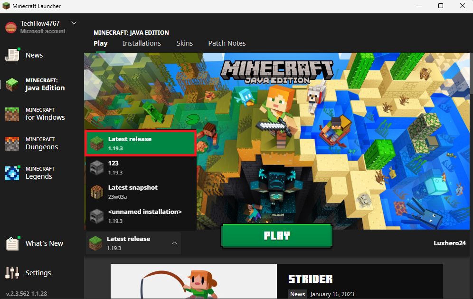Click the Minecraft Launcher title bar icon
473x299 pixels.
(6, 6)
